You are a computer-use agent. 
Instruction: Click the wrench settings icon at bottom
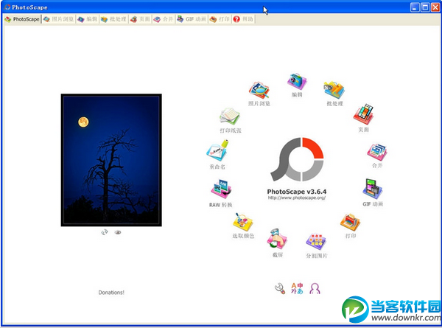280,288
